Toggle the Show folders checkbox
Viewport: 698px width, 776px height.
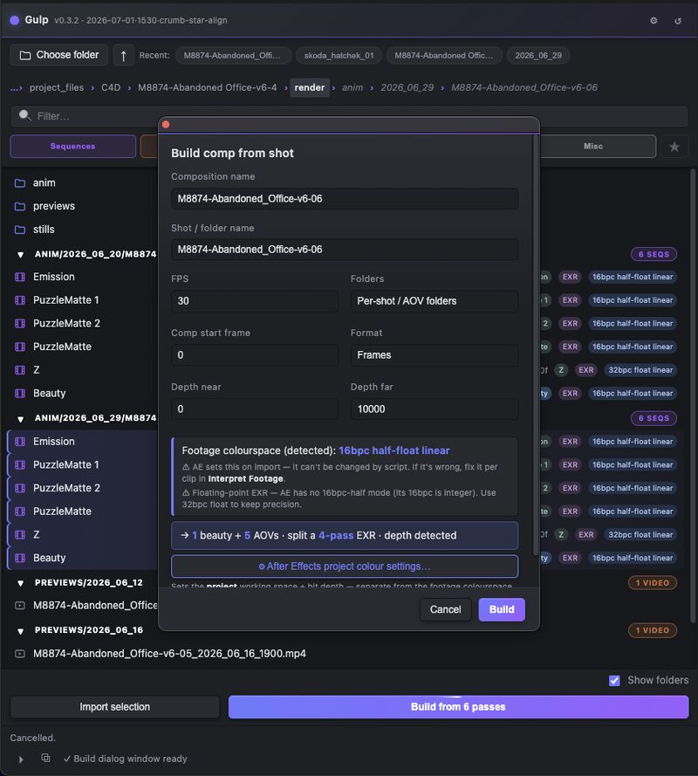click(x=614, y=681)
